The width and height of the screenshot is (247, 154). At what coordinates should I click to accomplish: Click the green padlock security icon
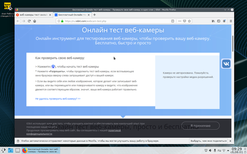pos(62,21)
